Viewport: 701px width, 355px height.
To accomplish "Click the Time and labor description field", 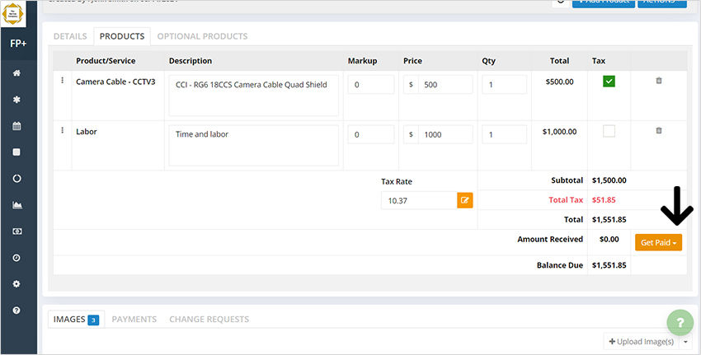I will coord(253,146).
